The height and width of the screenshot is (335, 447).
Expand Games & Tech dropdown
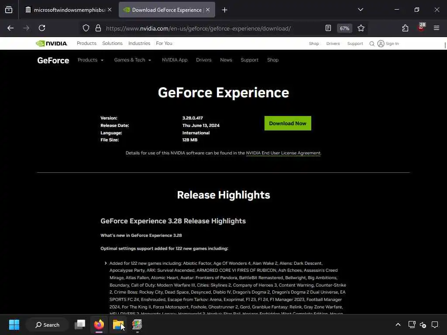coord(133,60)
